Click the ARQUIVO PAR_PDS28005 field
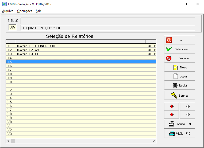The height and width of the screenshot is (148, 204). tap(108, 28)
